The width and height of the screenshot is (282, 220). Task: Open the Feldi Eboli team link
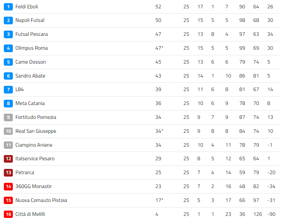[x=27, y=7]
